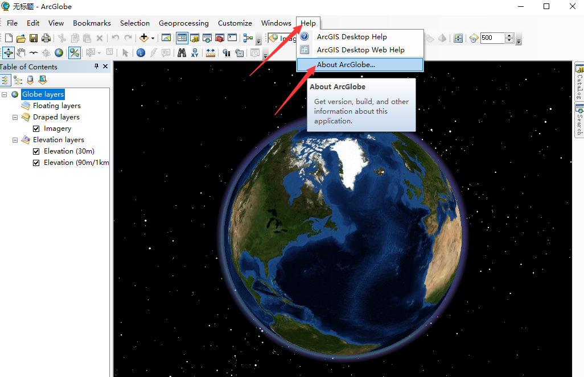
Task: Open Tools toolbar options dropdown arrow
Action: (265, 56)
